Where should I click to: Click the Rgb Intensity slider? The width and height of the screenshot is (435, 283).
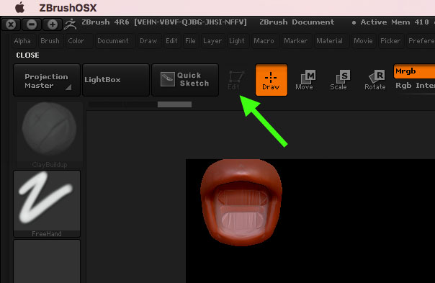pos(415,86)
